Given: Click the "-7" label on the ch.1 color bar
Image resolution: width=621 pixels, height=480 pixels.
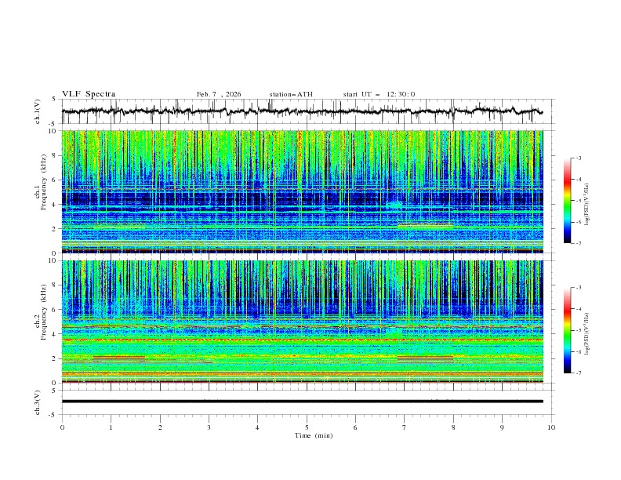Looking at the screenshot, I should [x=578, y=243].
